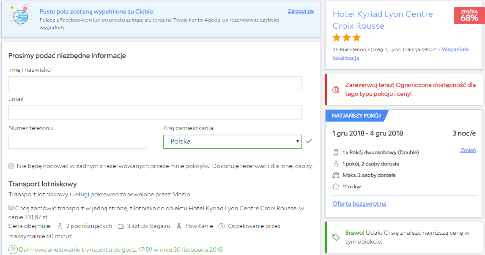This screenshot has height=255, width=485.
Task: Click the green free cancellation icon
Action: [x=13, y=250]
